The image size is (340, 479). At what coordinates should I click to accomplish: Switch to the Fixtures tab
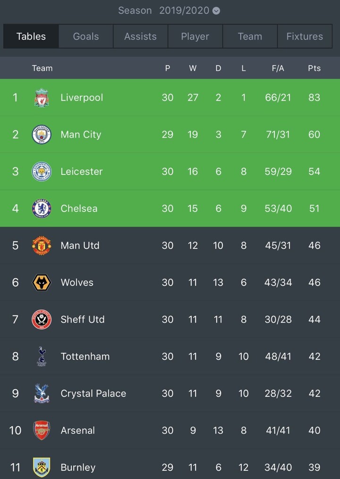click(x=305, y=36)
